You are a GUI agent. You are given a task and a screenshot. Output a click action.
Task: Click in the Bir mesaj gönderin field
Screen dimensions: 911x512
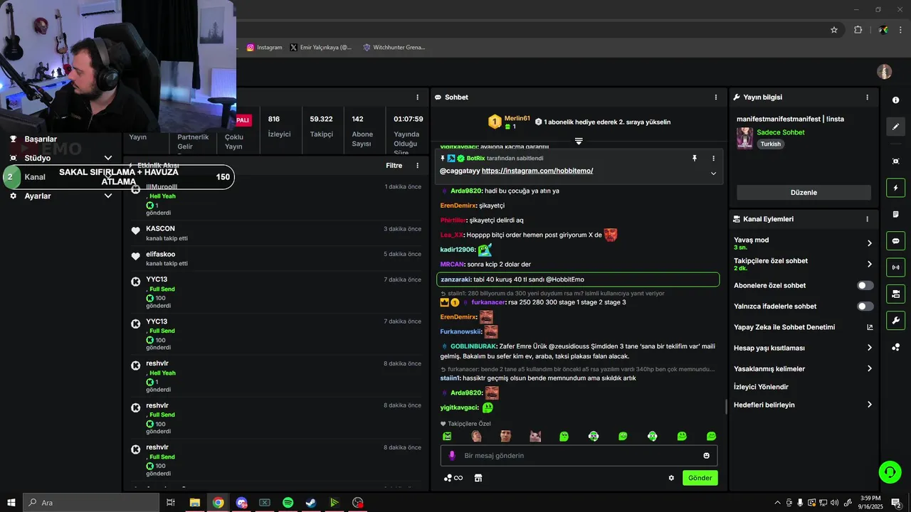coord(579,456)
